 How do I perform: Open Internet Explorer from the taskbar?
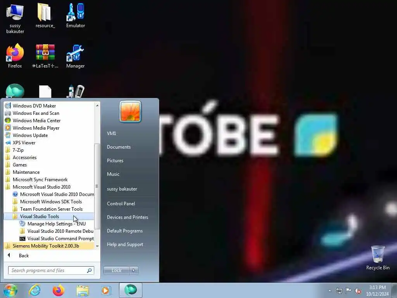pos(35,290)
